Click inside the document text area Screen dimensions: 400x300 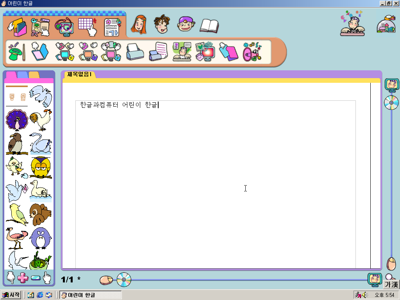[216, 184]
